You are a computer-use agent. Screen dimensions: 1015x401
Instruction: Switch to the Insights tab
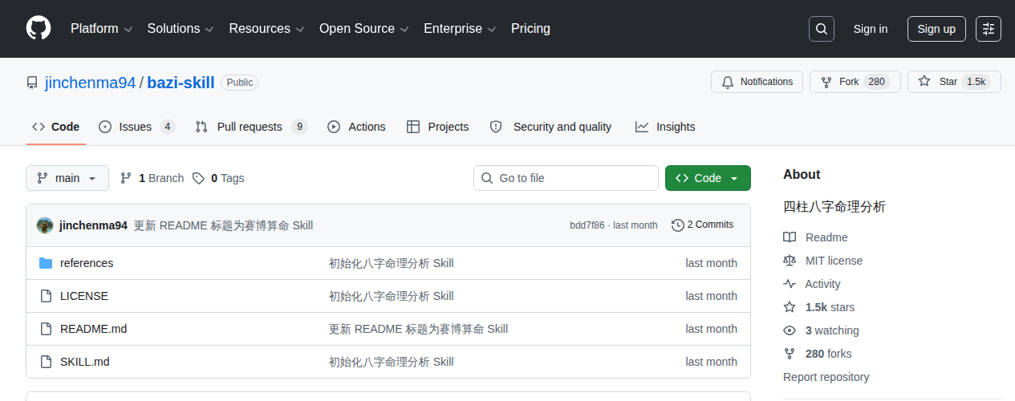pyautogui.click(x=665, y=127)
